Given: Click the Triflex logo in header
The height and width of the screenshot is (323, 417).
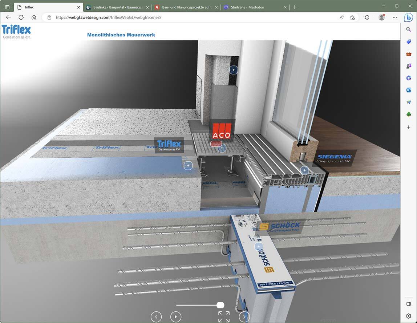Looking at the screenshot, I should 16,31.
